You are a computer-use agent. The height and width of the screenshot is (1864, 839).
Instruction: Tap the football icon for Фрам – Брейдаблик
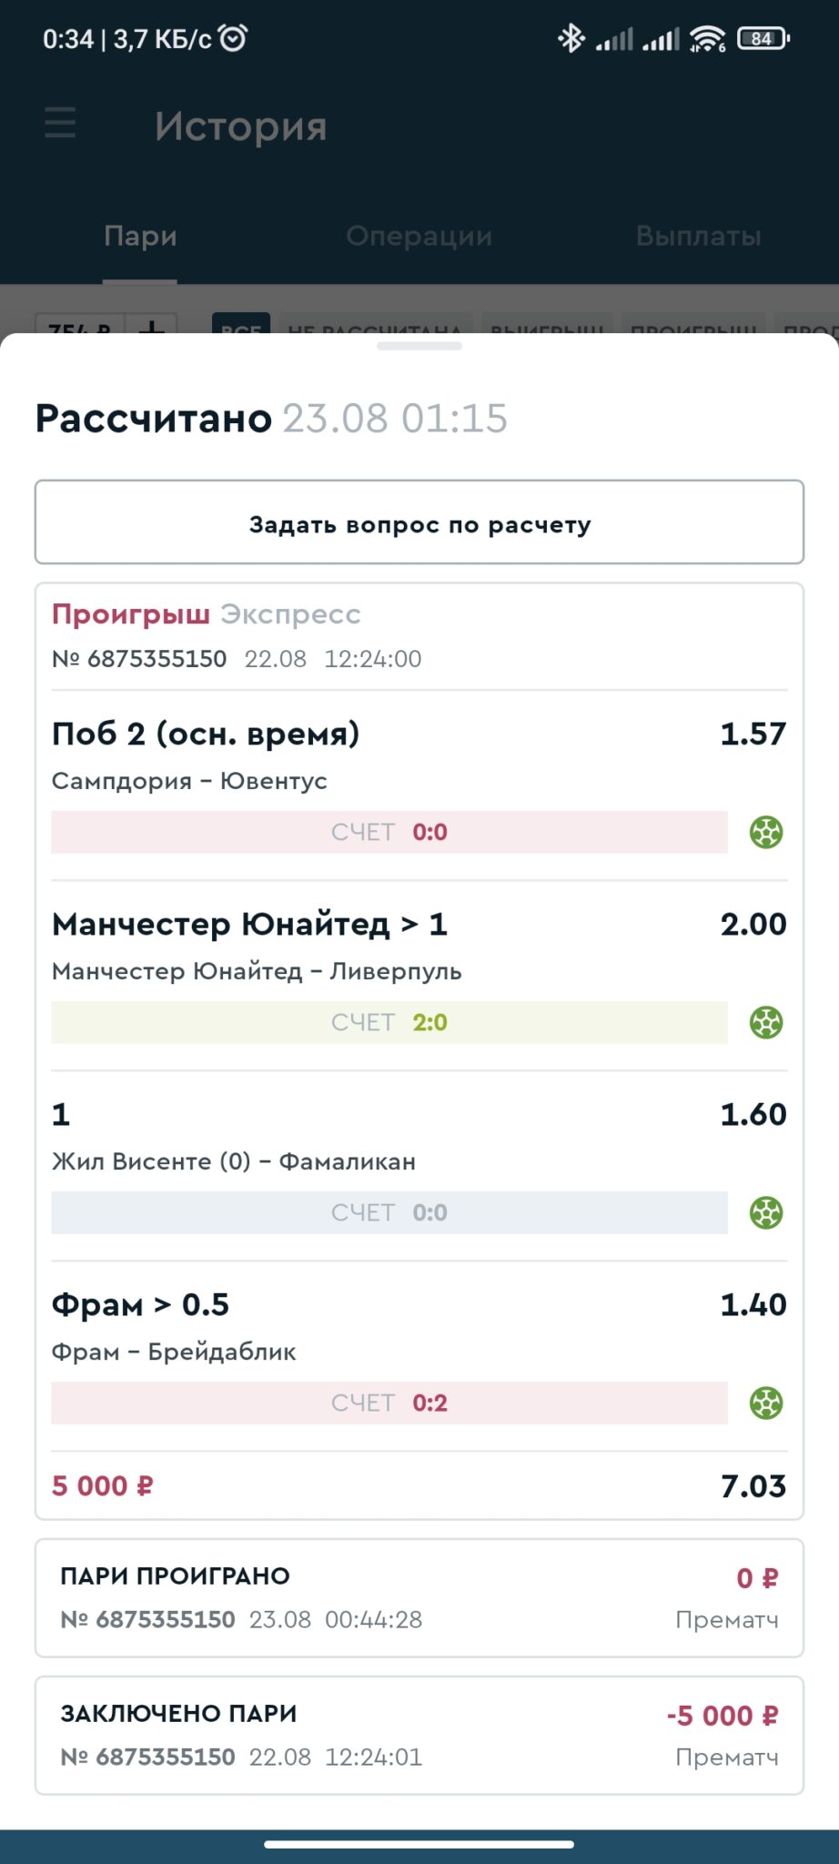point(766,1403)
